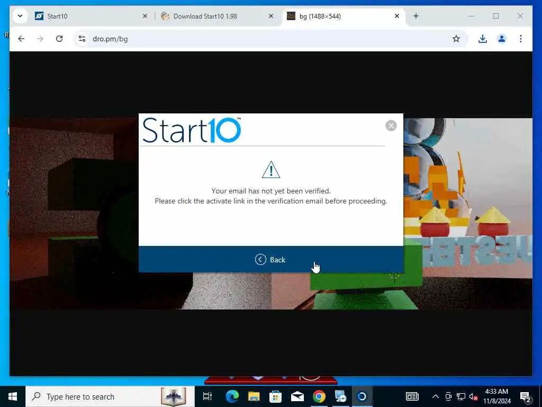Open network tray icon
Image resolution: width=542 pixels, height=407 pixels.
click(461, 396)
